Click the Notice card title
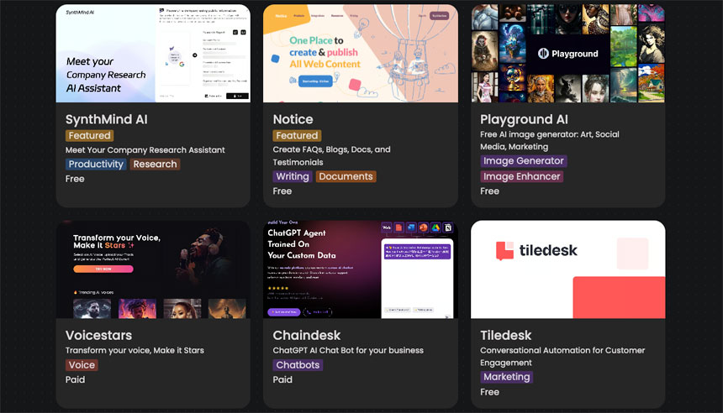This screenshot has height=413, width=723. (293, 119)
